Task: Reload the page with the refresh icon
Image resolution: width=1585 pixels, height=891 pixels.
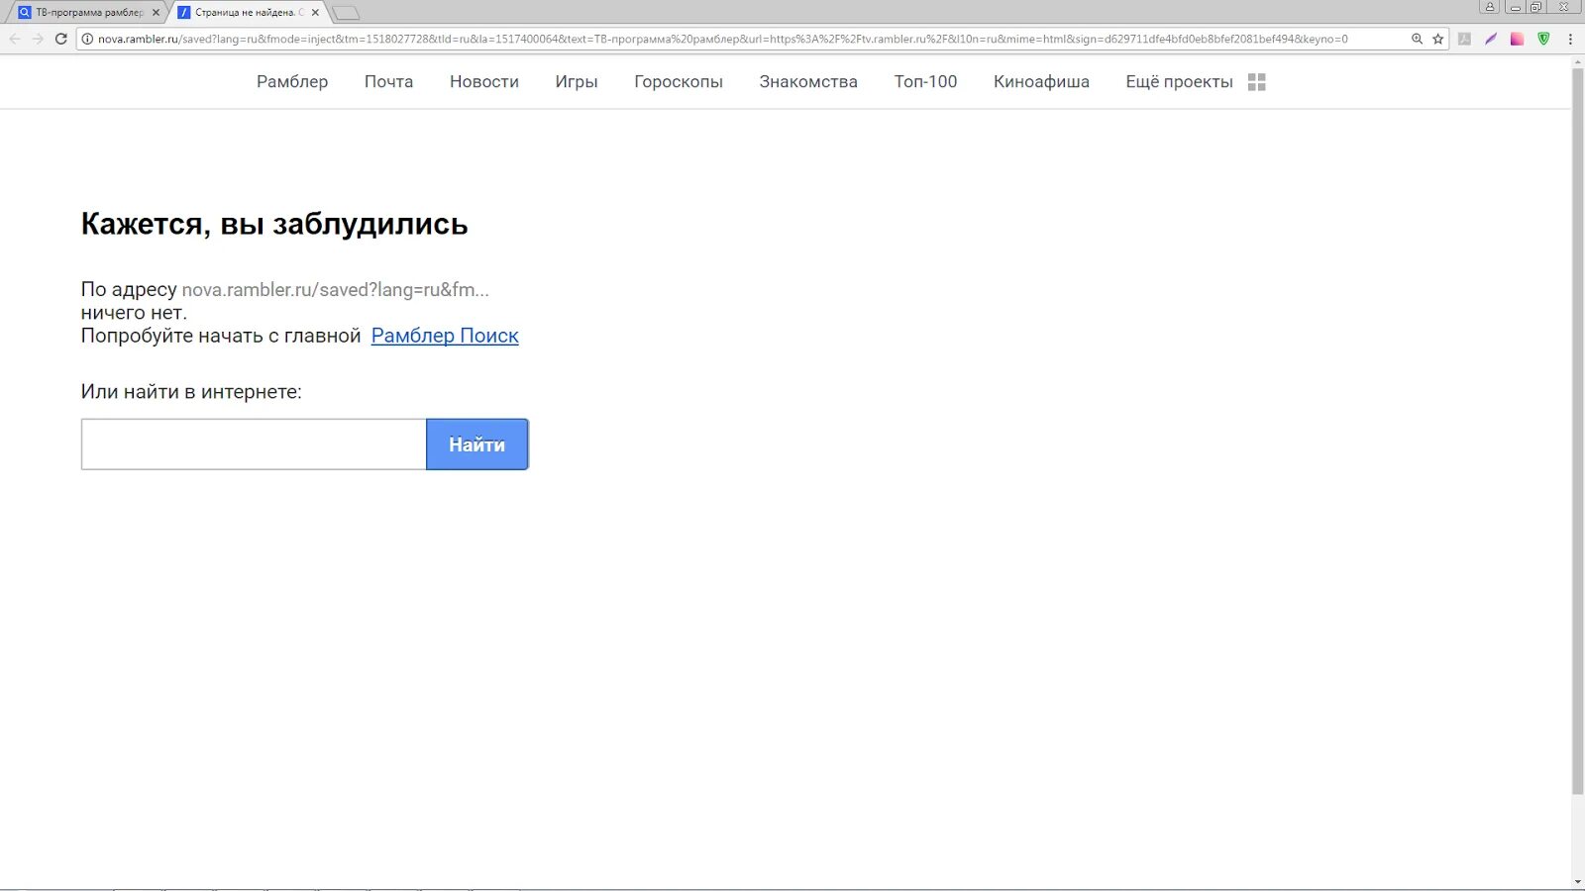Action: (60, 39)
